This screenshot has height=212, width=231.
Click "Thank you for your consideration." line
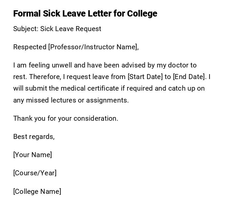tap(66, 118)
